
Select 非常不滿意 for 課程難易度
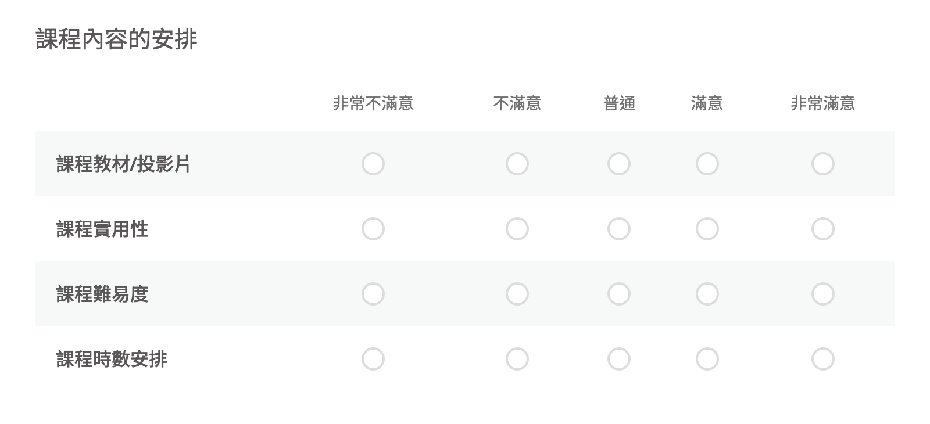(373, 294)
